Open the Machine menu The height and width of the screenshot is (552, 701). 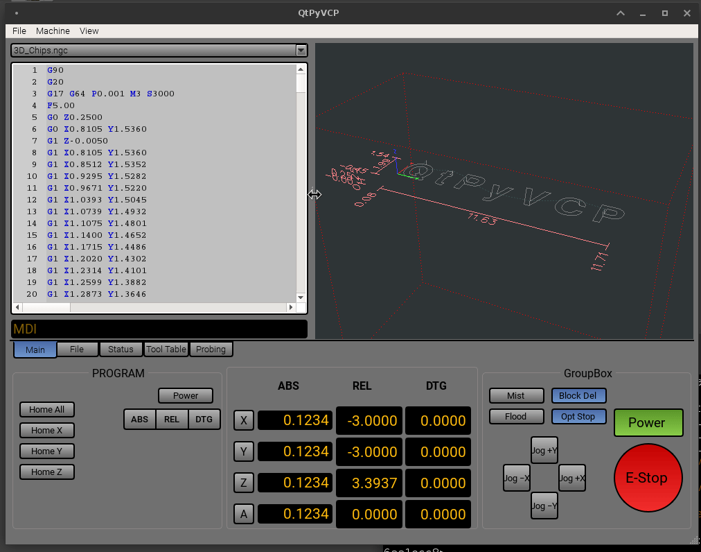[x=53, y=31]
